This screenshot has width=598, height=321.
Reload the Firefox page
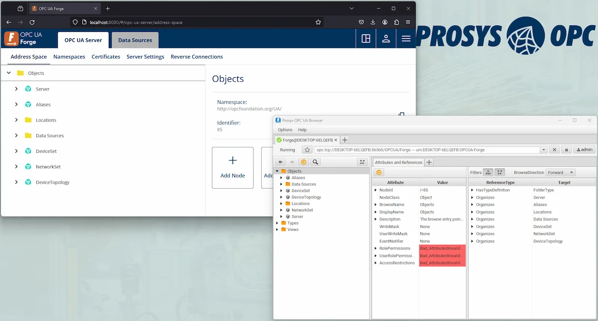pyautogui.click(x=32, y=22)
